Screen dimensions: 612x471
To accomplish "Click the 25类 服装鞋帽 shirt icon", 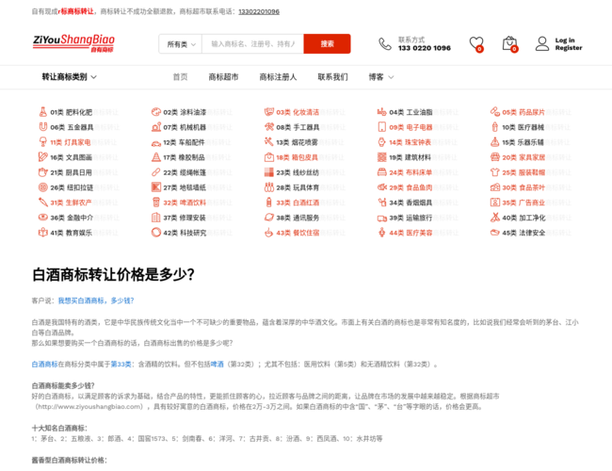I will [x=495, y=172].
